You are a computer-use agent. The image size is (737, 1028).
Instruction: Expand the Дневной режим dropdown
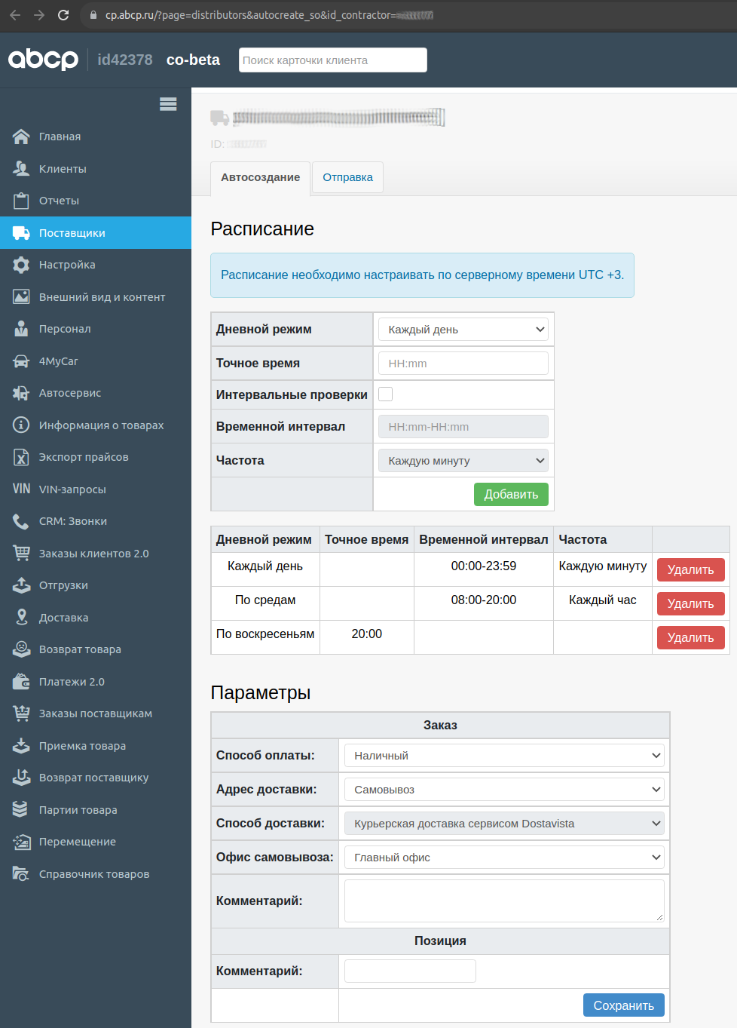[463, 330]
